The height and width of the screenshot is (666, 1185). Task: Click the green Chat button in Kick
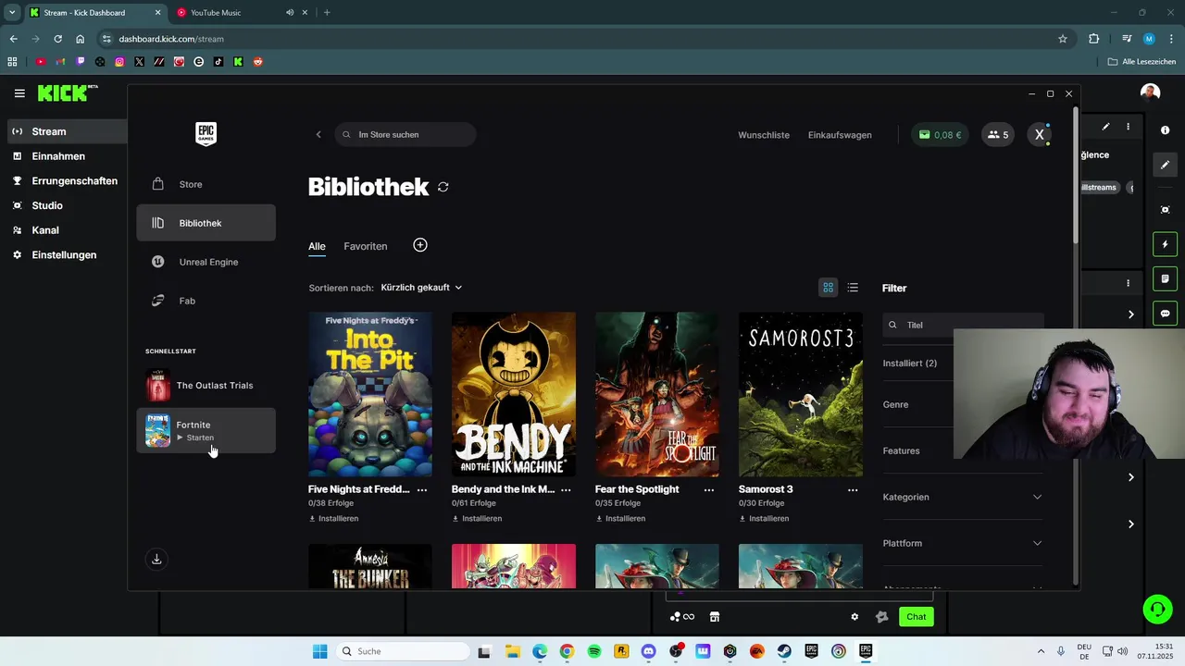click(916, 617)
